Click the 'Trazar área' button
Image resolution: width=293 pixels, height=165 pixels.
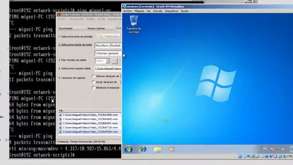(108, 36)
